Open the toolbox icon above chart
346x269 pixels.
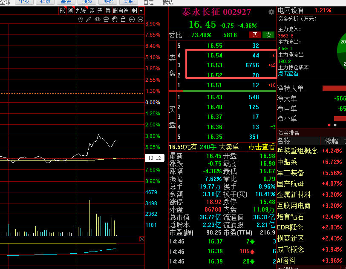coord(106,20)
